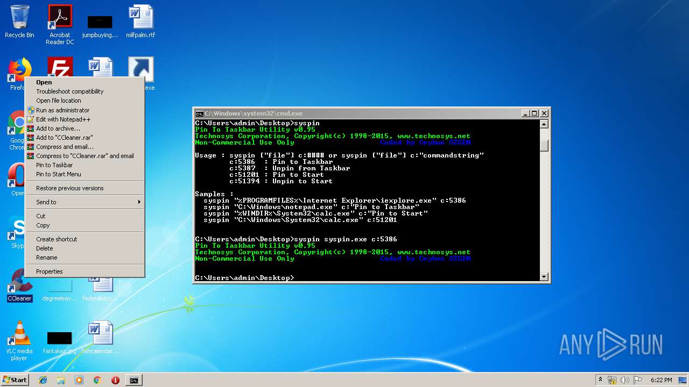
Task: Choose Compress to "CCleaner.rar" and email
Action: click(x=85, y=156)
